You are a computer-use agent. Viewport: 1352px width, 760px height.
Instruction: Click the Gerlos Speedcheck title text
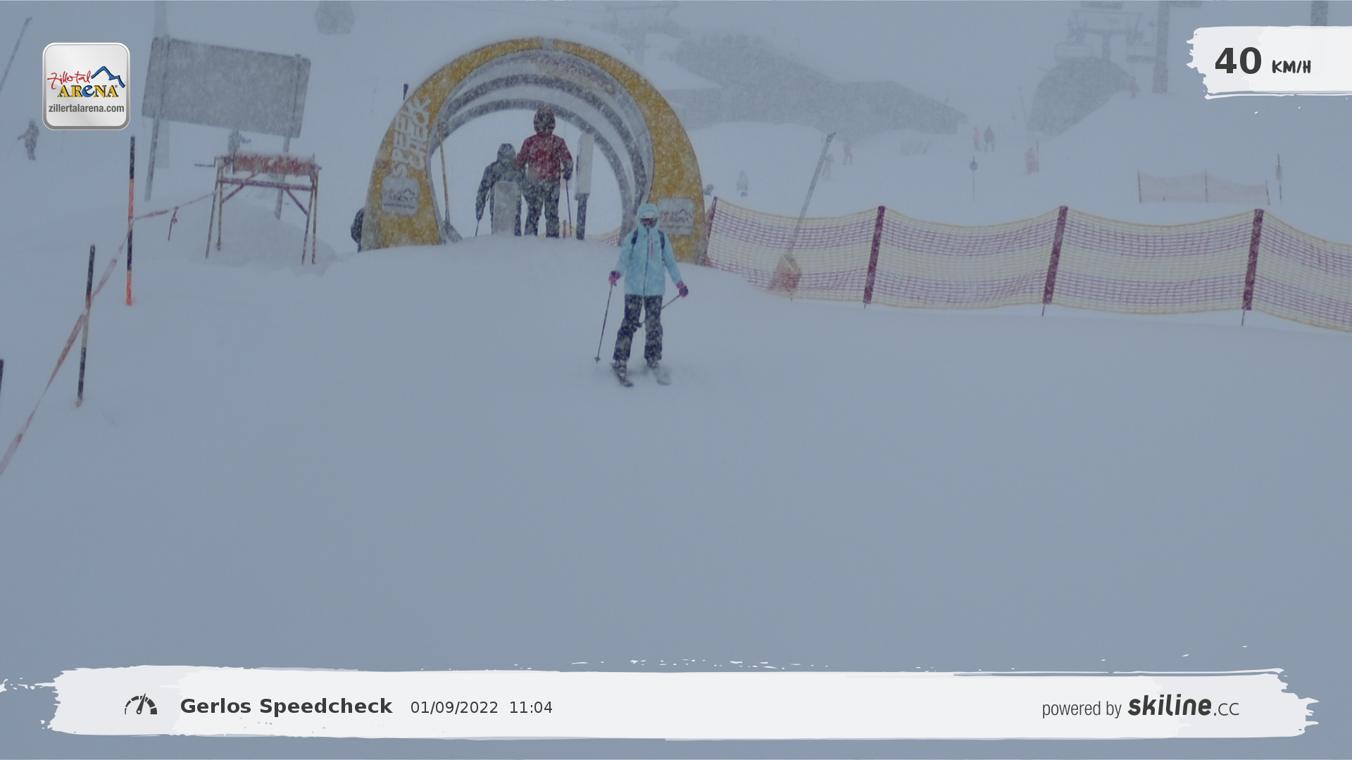pos(286,707)
